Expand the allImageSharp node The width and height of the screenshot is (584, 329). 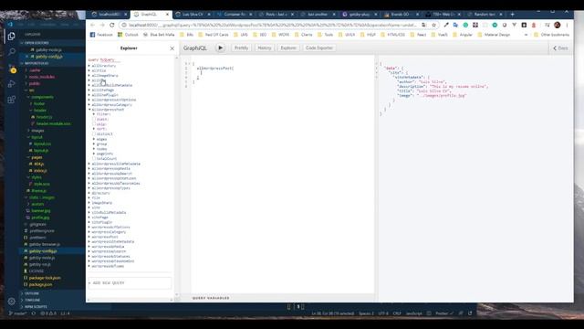[x=89, y=75]
